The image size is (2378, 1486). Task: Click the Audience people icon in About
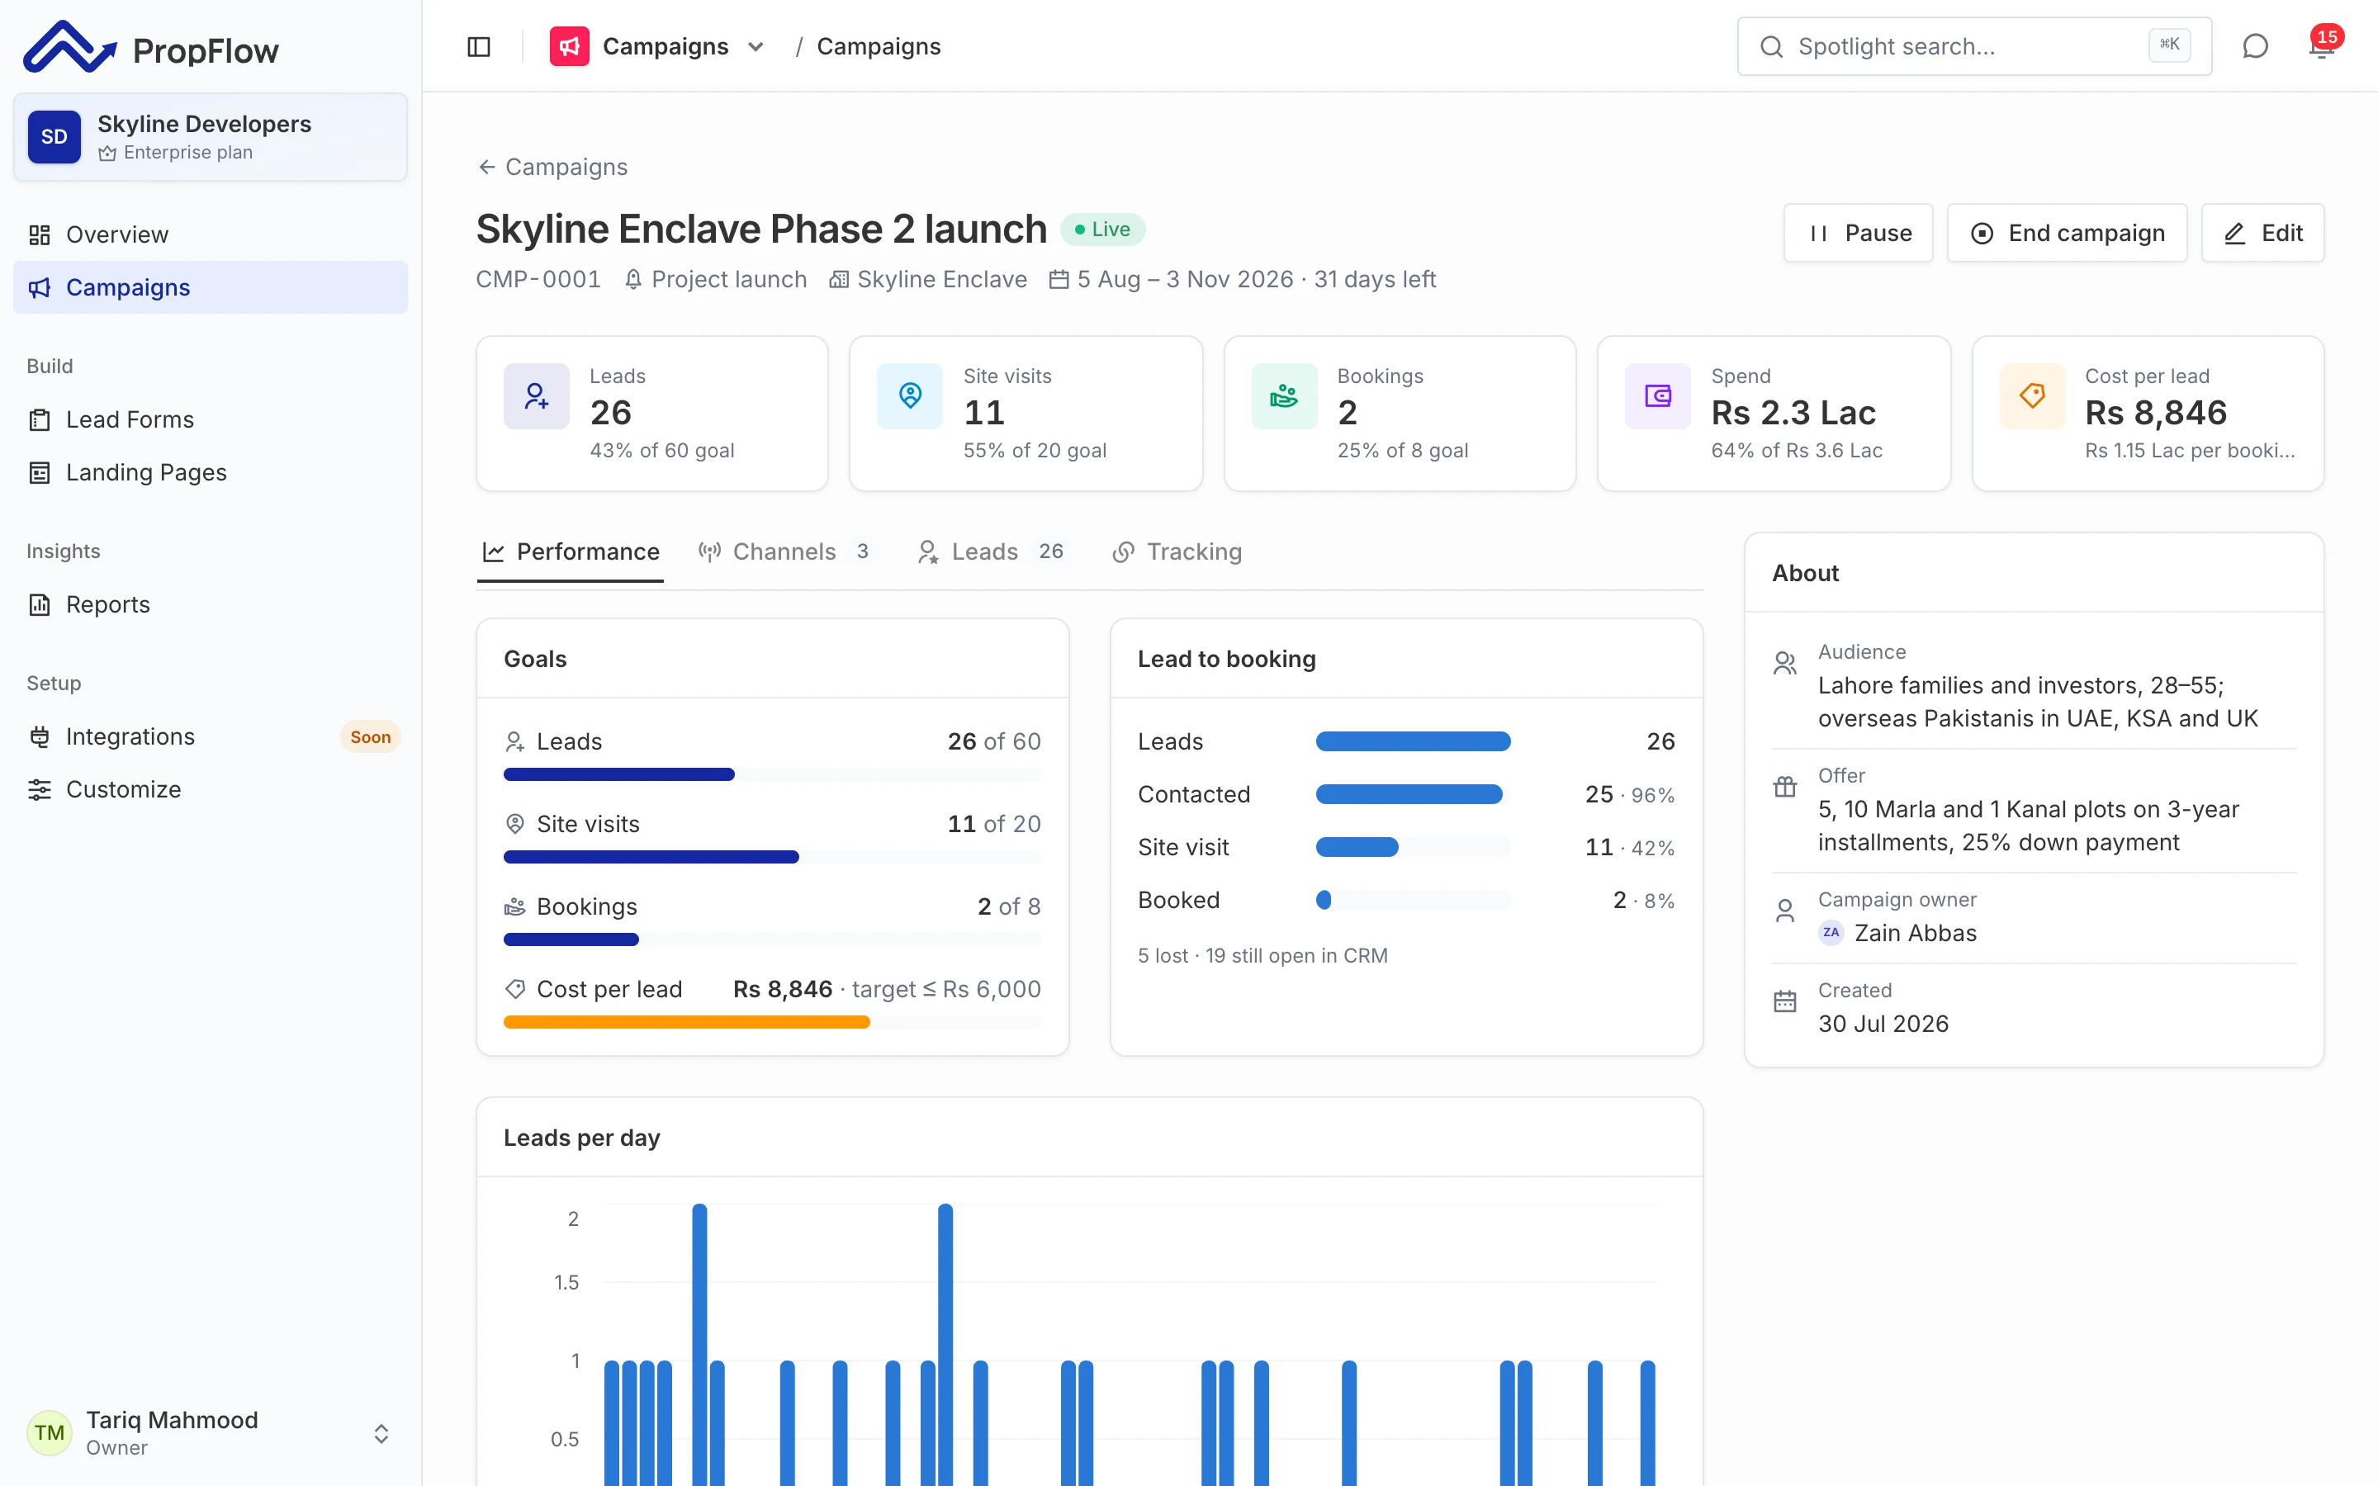1784,664
